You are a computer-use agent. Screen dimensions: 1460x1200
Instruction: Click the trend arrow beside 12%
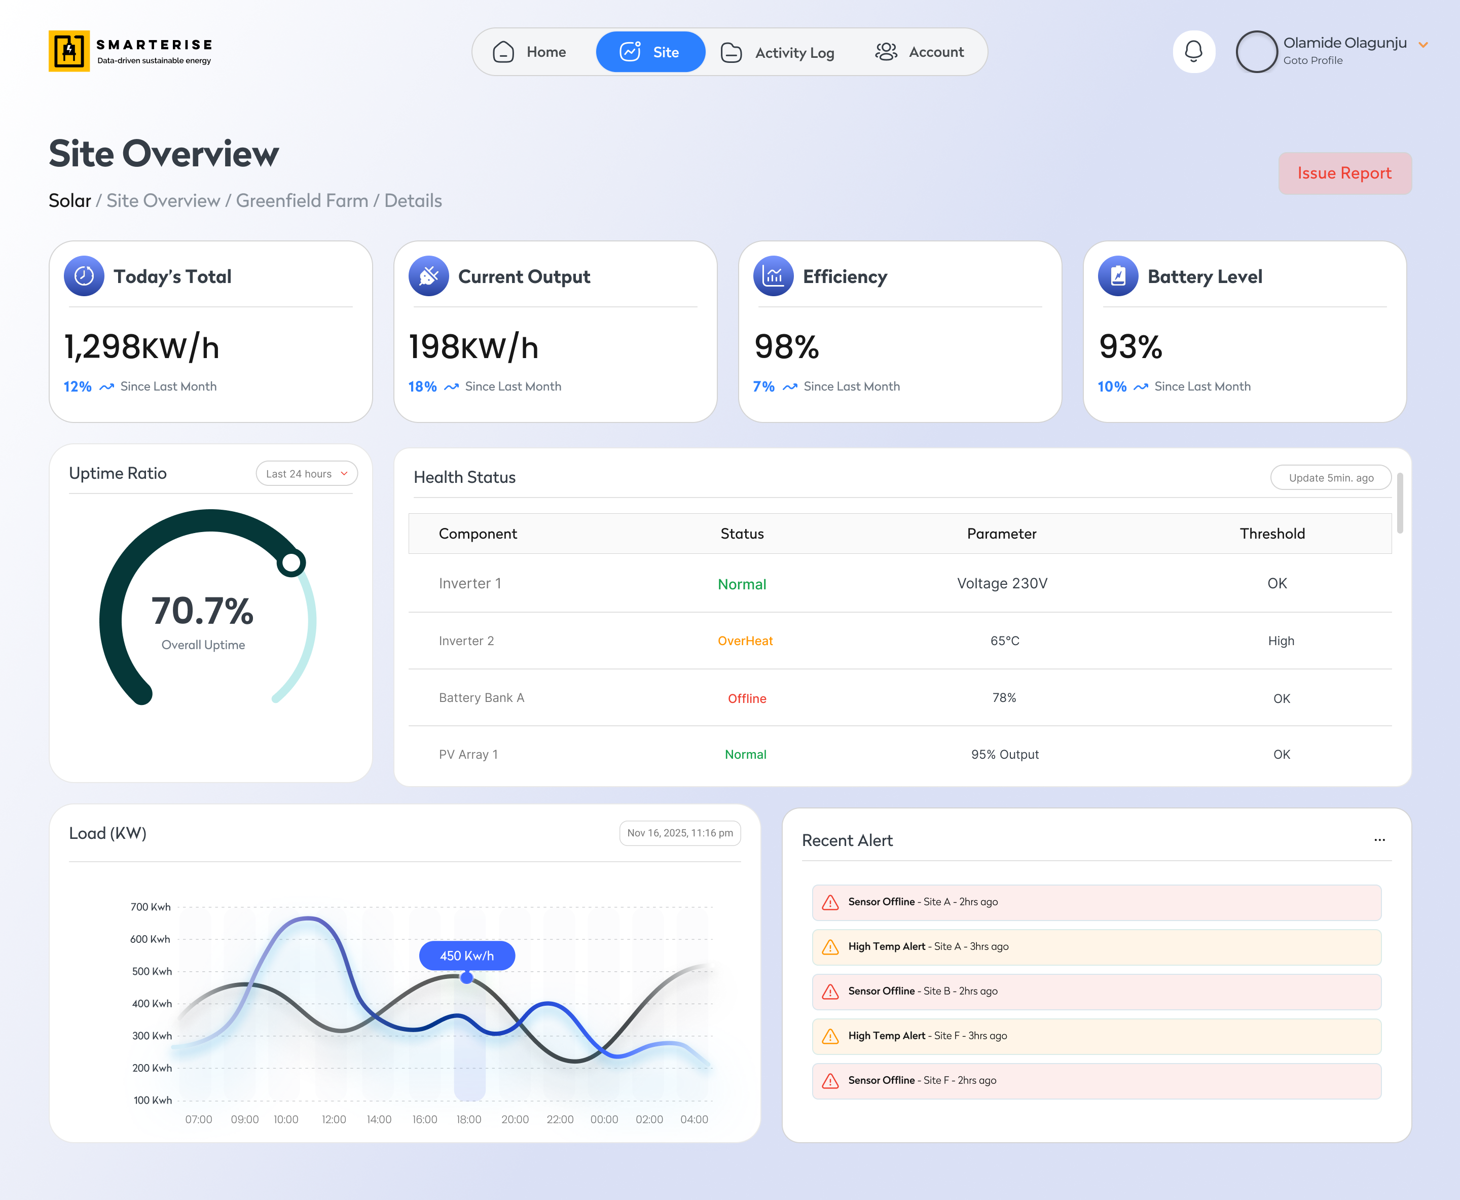click(x=106, y=387)
